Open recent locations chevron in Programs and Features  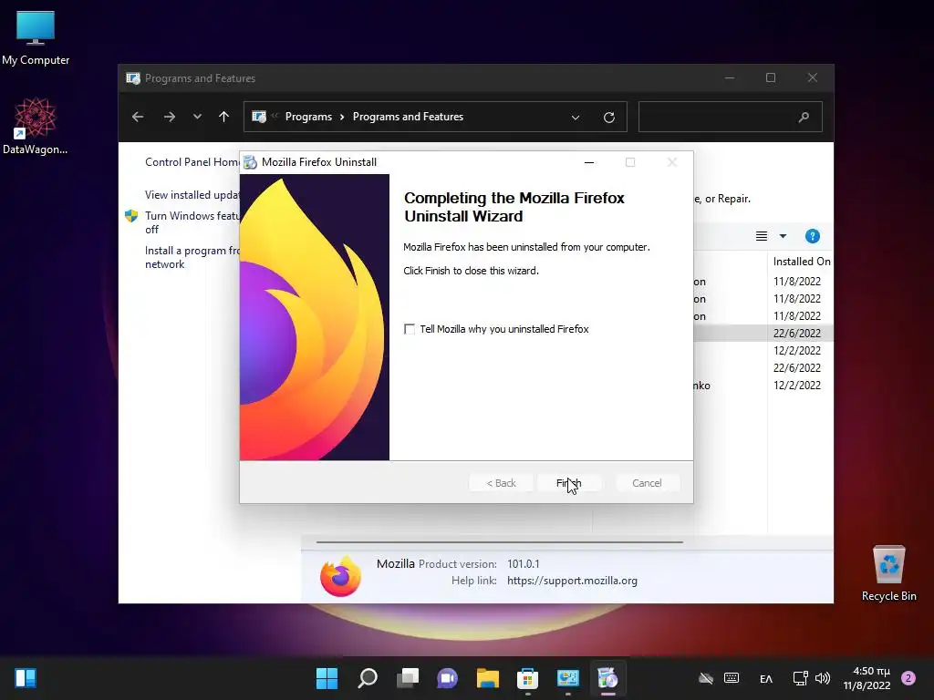(197, 117)
